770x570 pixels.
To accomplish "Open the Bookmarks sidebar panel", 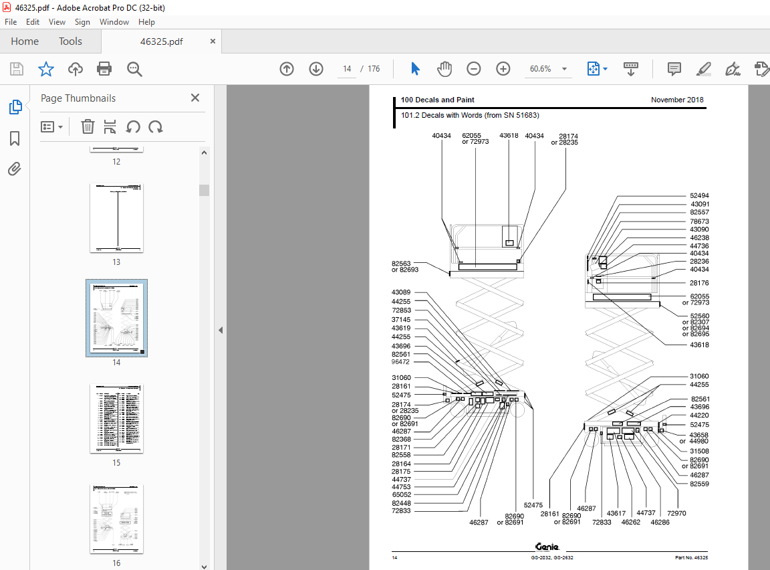I will coord(15,138).
